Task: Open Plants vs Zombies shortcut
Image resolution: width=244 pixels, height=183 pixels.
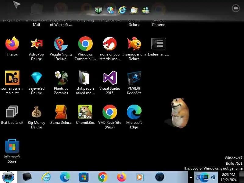Action: pos(61,83)
